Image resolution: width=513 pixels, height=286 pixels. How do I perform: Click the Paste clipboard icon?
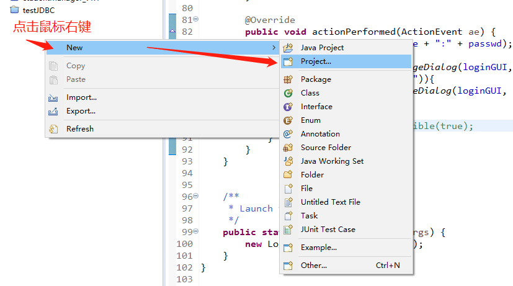click(x=53, y=79)
